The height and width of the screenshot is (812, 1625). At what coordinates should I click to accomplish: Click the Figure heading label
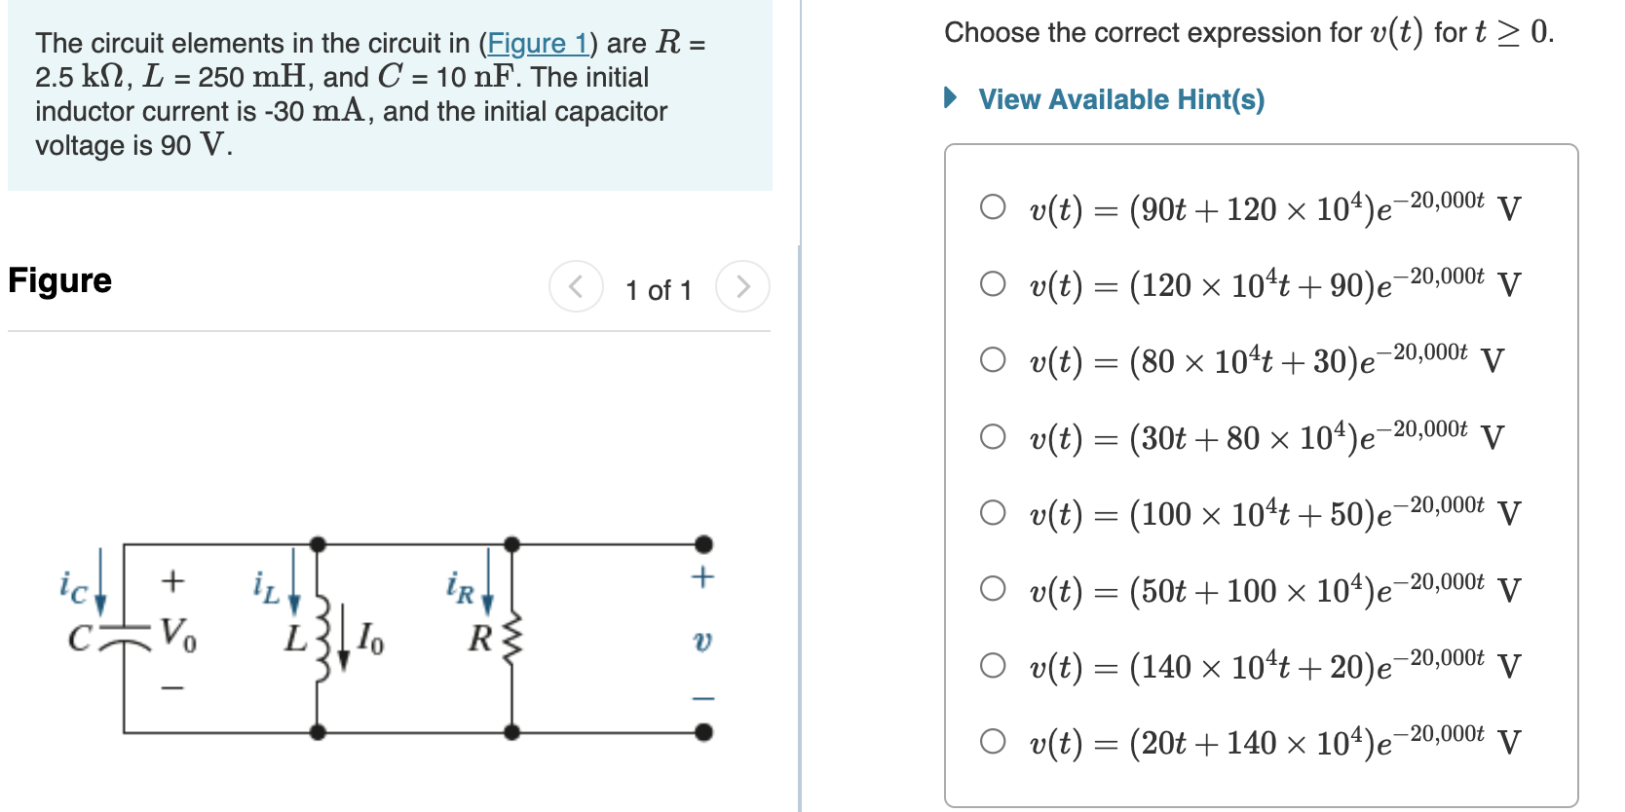pos(59,280)
